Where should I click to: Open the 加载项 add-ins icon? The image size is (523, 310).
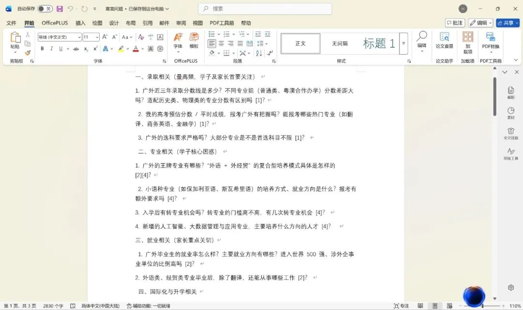pos(467,42)
